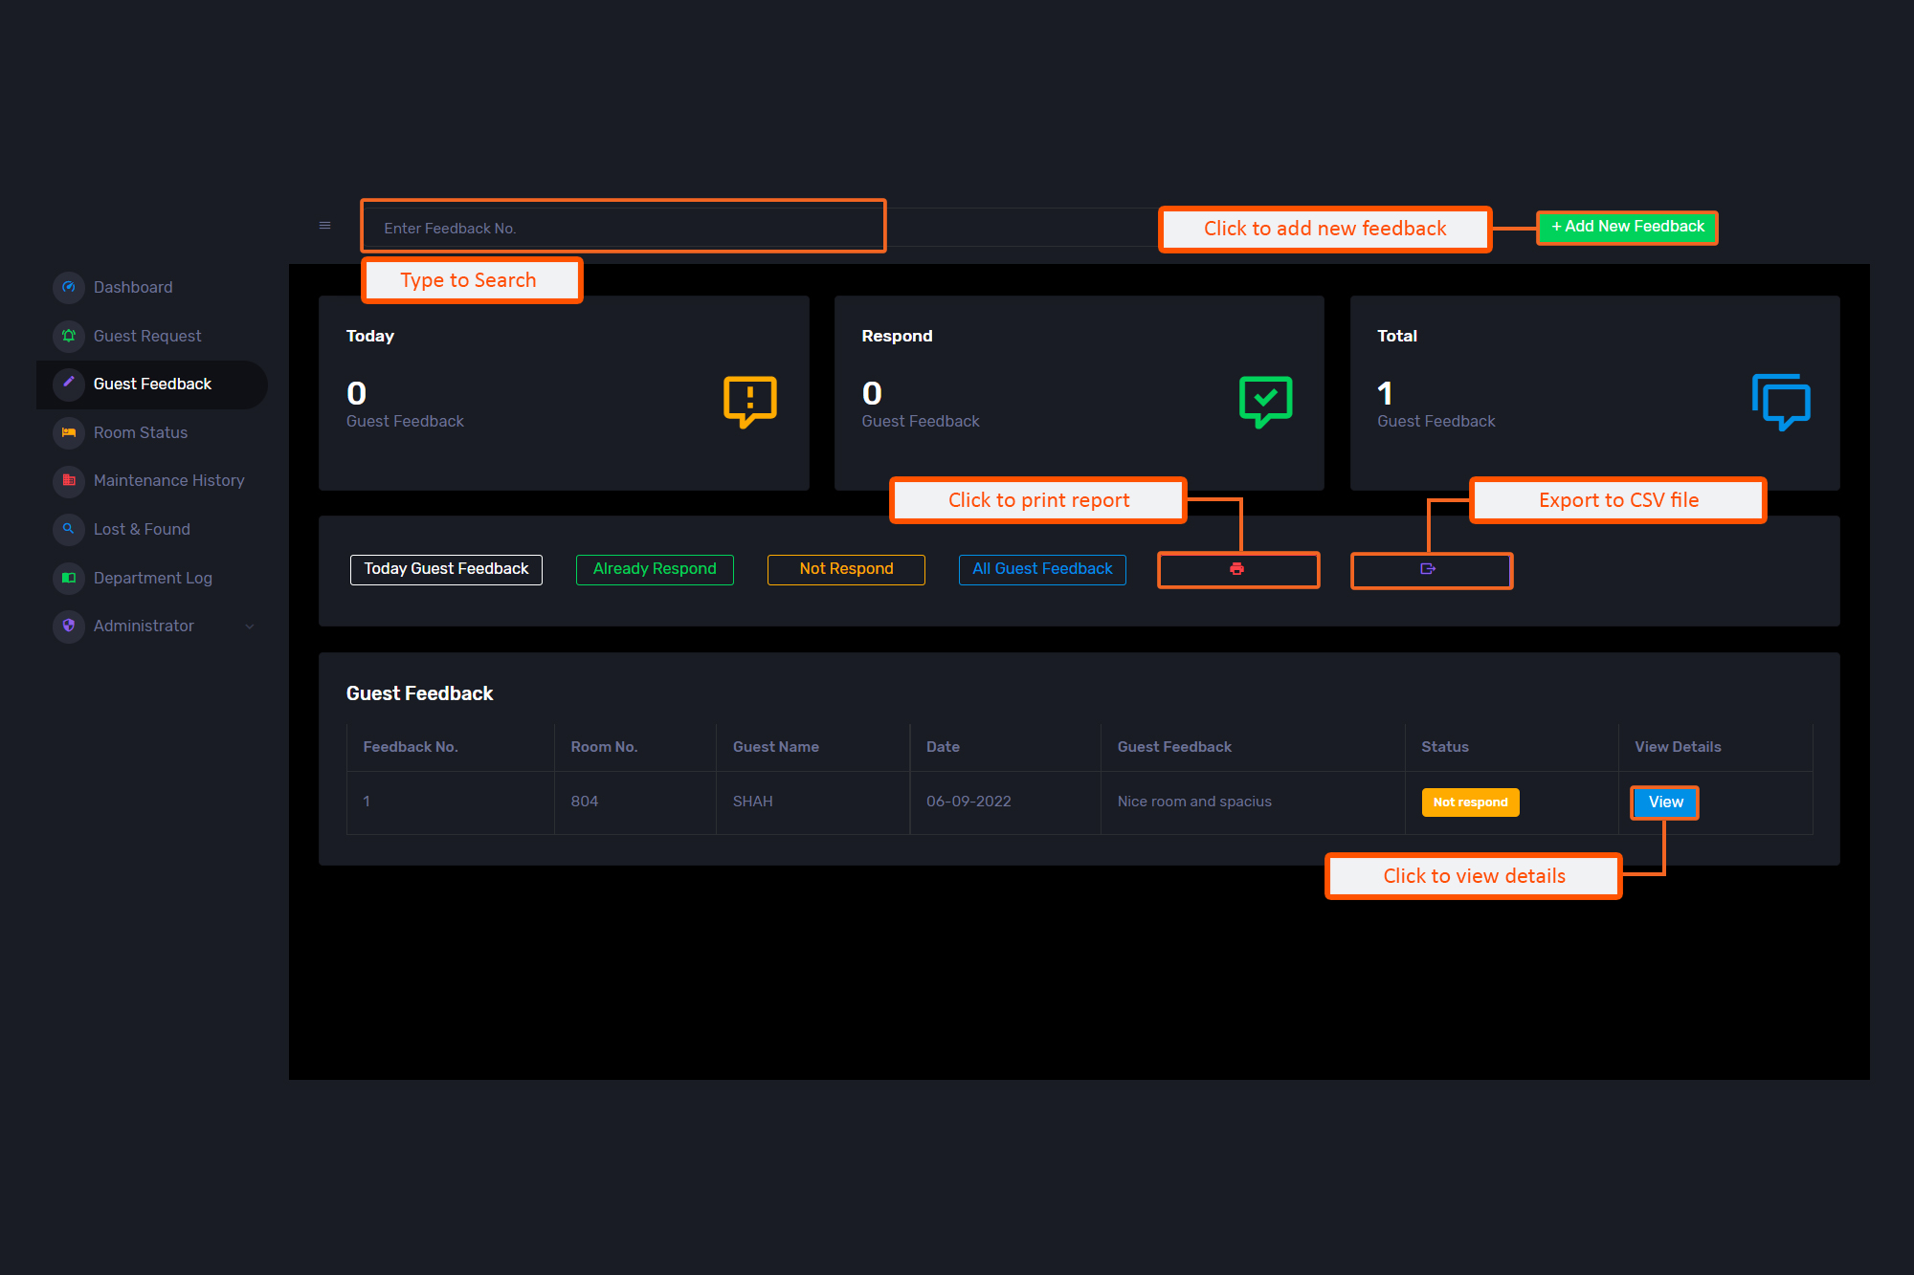Open Maintenance History menu item
The image size is (1914, 1275).
coord(168,480)
